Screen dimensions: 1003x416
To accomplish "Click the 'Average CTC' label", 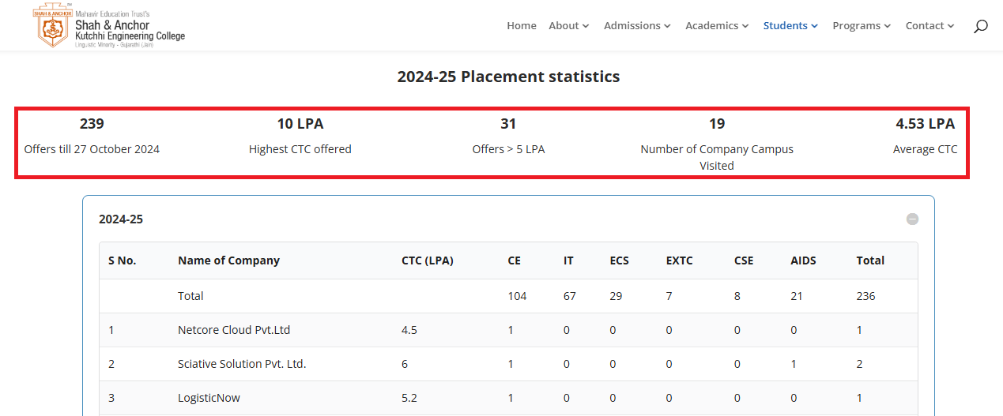I will tap(925, 149).
